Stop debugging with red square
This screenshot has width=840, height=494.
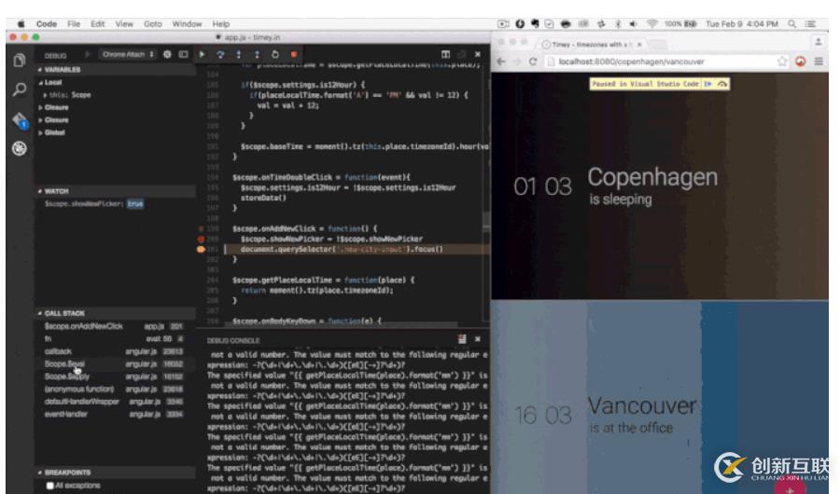294,54
